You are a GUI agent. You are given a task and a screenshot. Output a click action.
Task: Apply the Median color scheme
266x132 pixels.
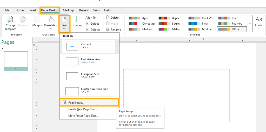pos(142,29)
